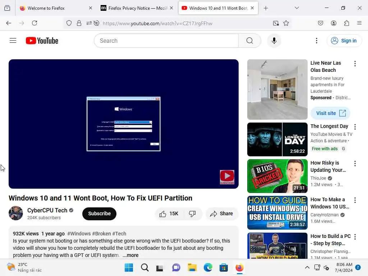Follow the #Windows hashtag link
This screenshot has width=368, height=276.
79,234
